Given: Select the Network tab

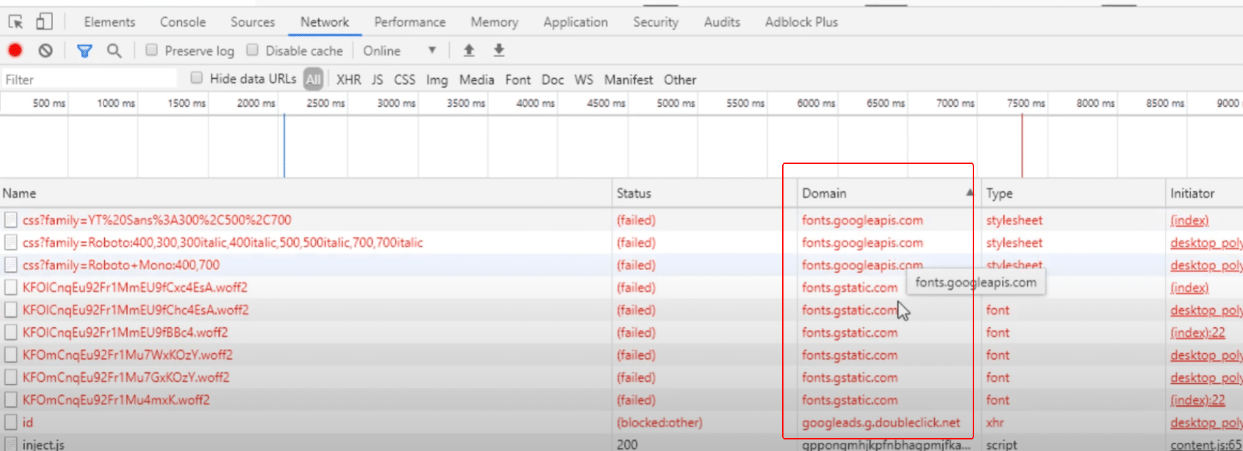Looking at the screenshot, I should 325,22.
